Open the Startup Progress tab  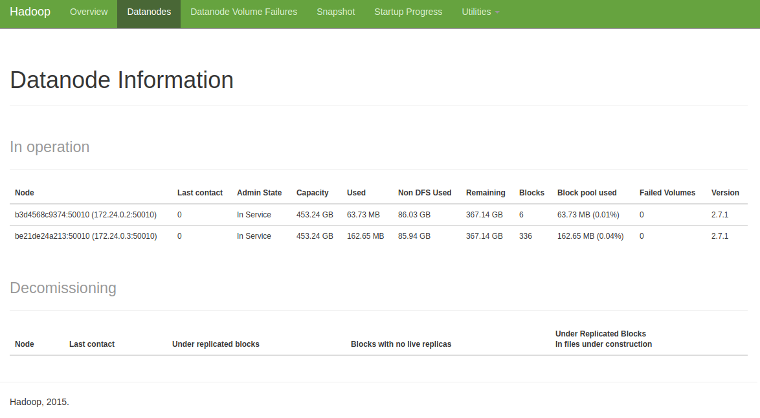pos(408,12)
